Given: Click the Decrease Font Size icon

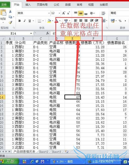Looking at the screenshot, I should (x=68, y=13).
